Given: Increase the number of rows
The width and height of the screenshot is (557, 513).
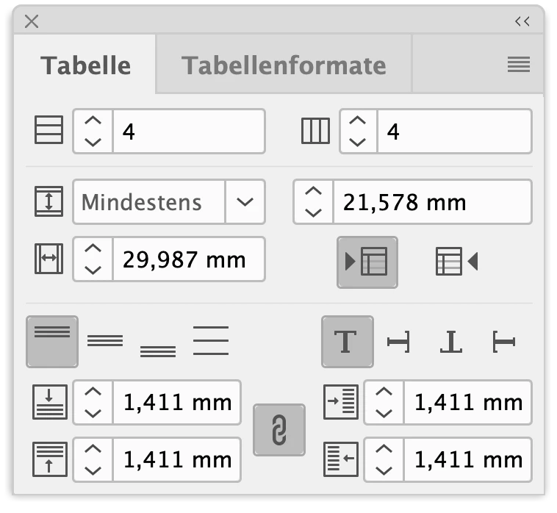Looking at the screenshot, I should (93, 122).
